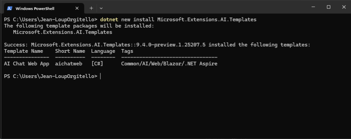Click the yellow dotnet command word
The height and width of the screenshot is (139, 351).
[x=109, y=19]
